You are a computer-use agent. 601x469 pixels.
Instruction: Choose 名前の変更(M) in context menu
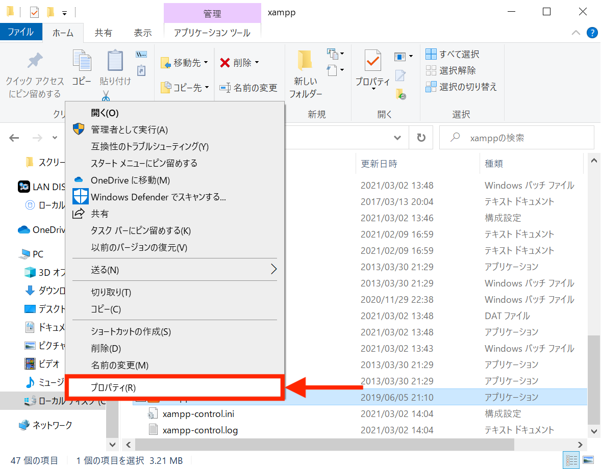pyautogui.click(x=175, y=365)
